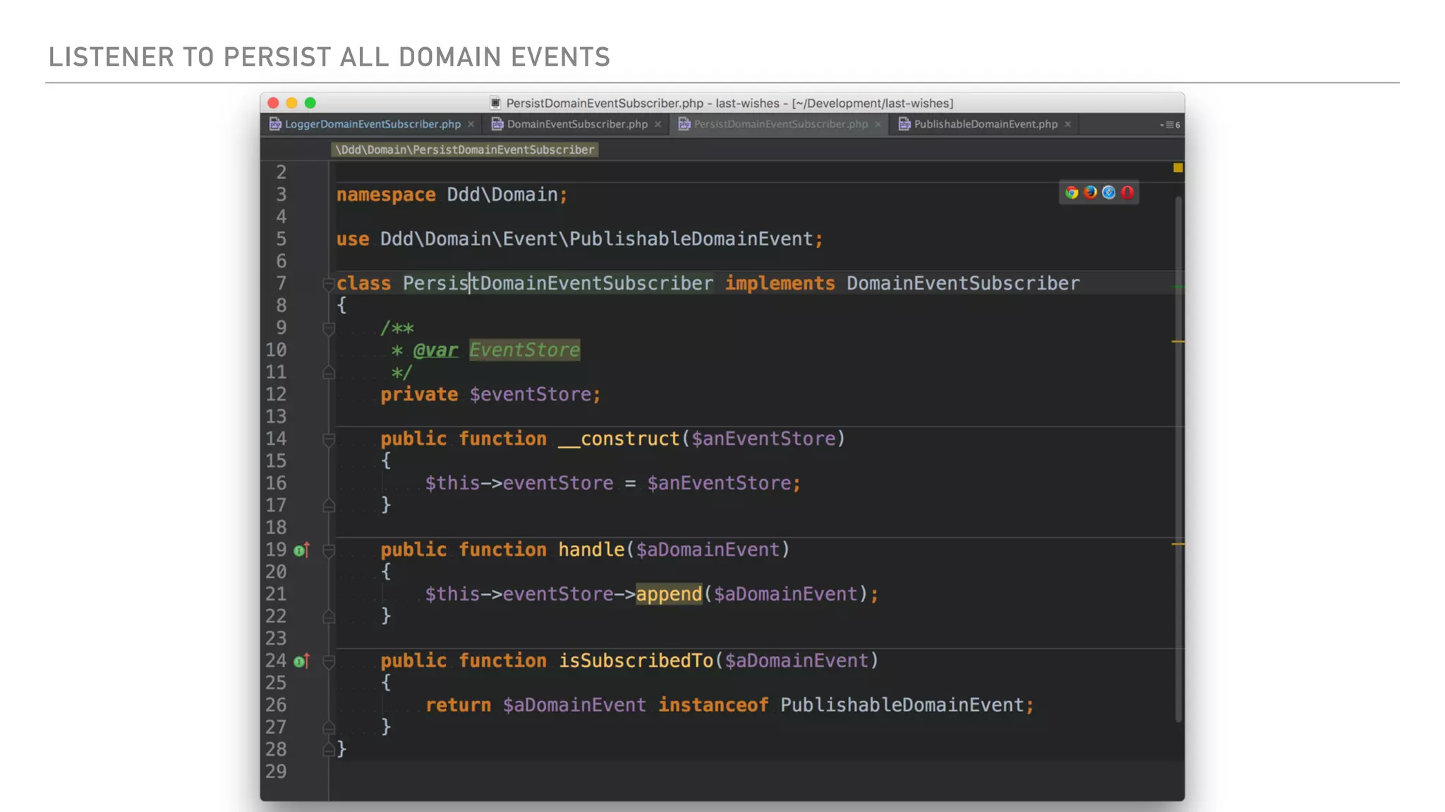Viewport: 1445px width, 812px height.
Task: Click the PublishableDomainEvent.php tab file icon
Action: [905, 124]
